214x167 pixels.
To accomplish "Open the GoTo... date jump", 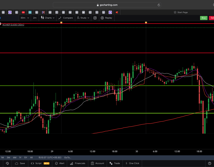I will (x=68, y=158).
